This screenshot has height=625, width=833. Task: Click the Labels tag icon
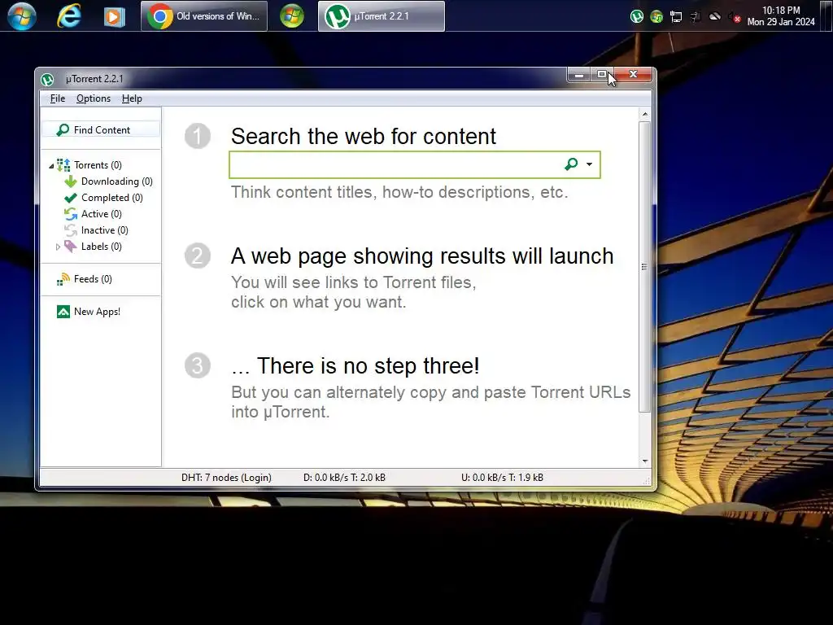click(70, 246)
